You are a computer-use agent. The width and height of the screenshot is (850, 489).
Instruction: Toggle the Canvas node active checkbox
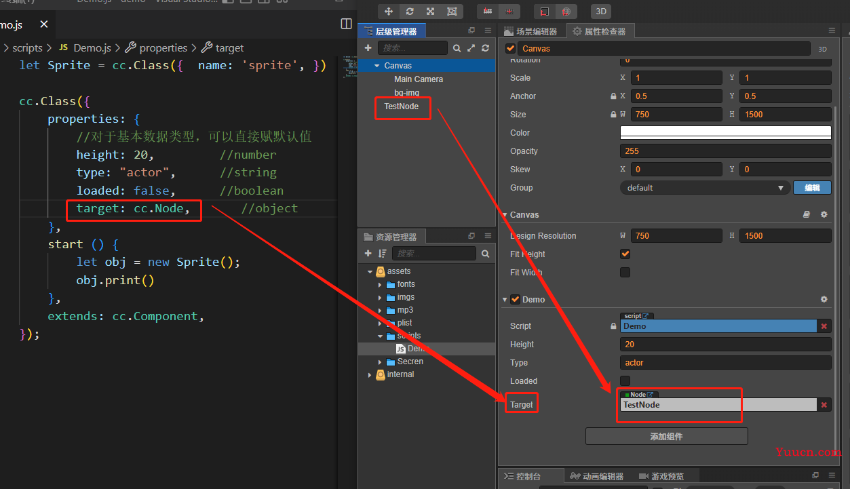510,49
